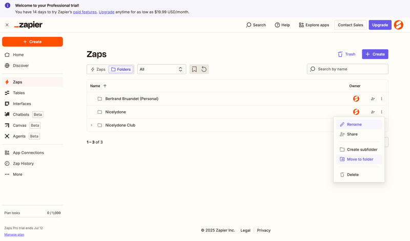This screenshot has height=241, width=410.
Task: Expand the More sidebar item
Action: [x=32, y=174]
